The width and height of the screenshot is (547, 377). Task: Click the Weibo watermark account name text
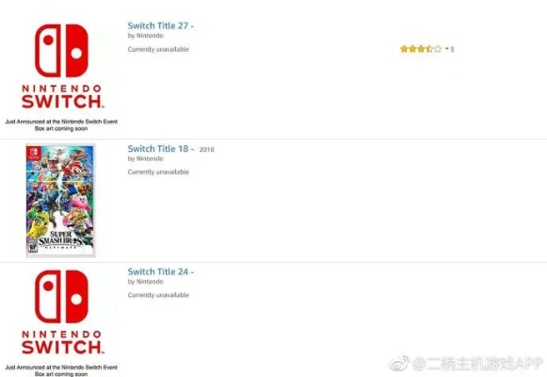(477, 364)
